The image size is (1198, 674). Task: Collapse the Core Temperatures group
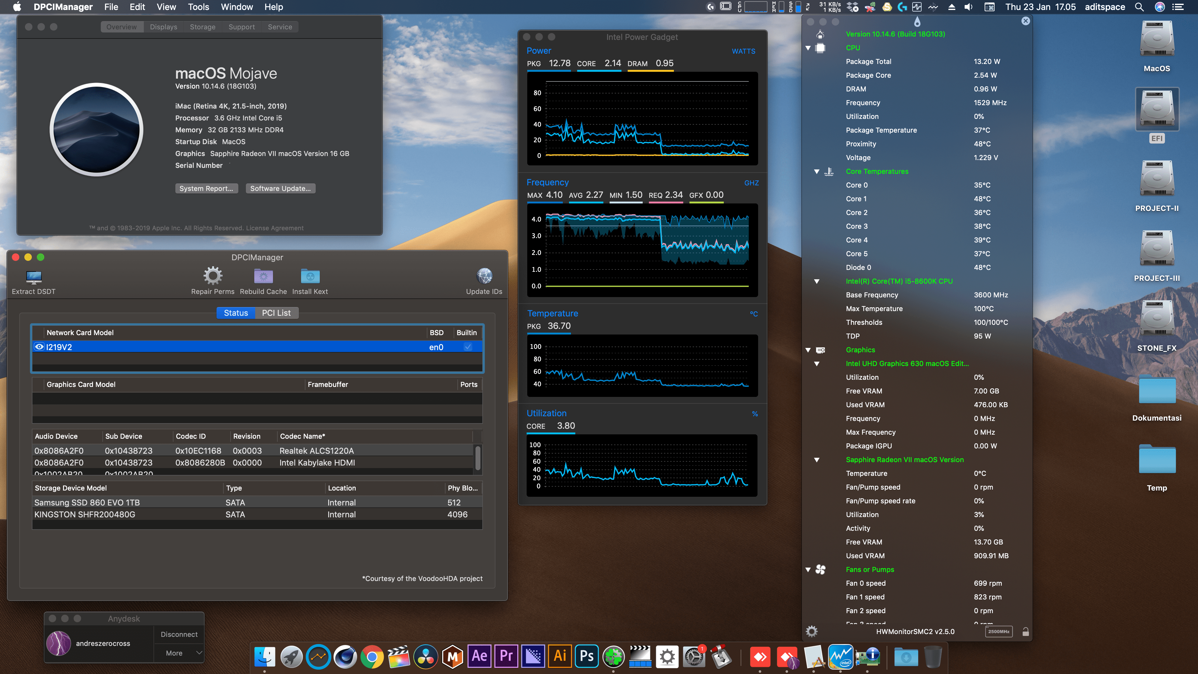click(x=817, y=172)
